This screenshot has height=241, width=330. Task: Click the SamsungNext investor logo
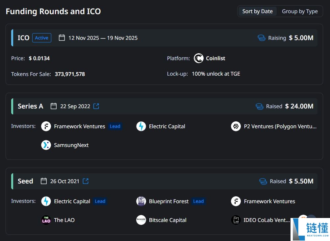46,145
